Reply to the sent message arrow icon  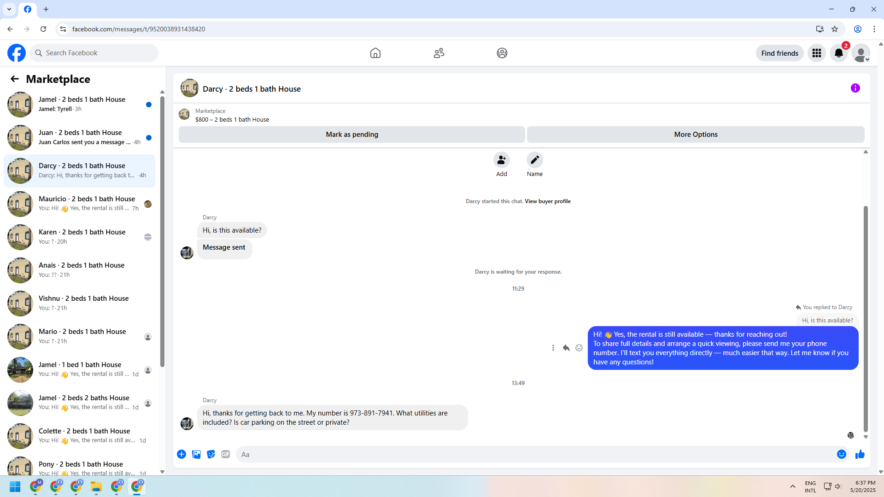point(566,348)
